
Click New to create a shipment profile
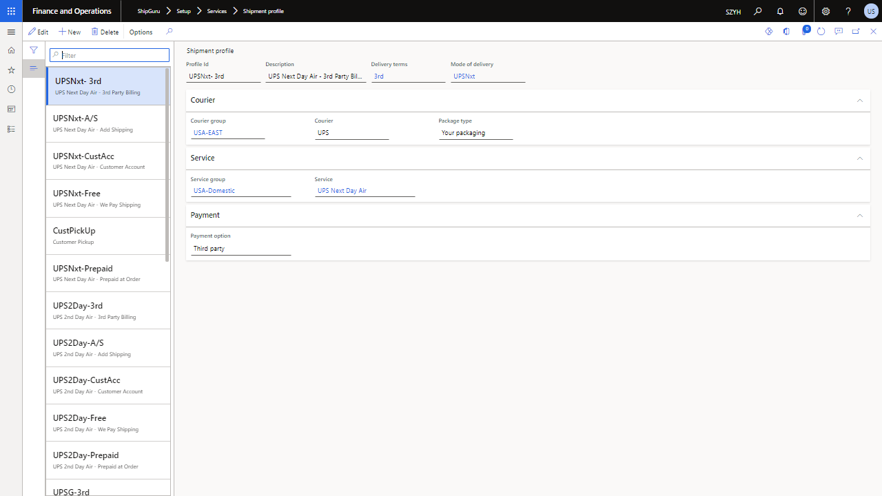tap(70, 32)
